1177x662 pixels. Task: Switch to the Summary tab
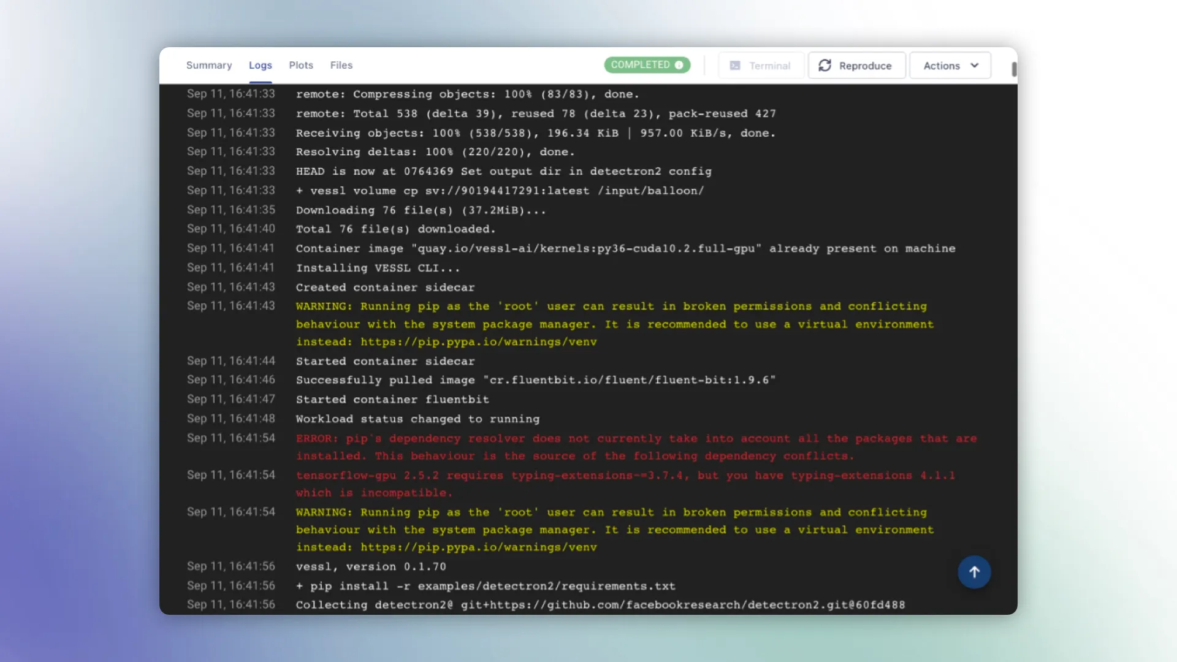click(x=209, y=65)
